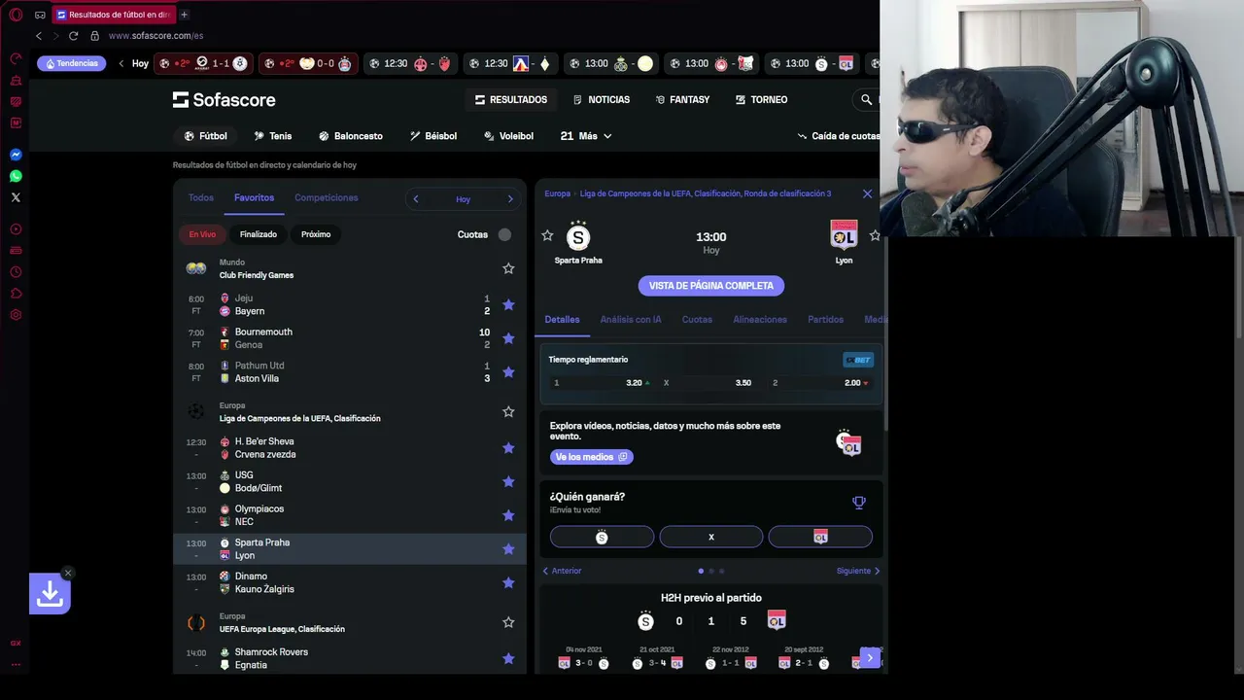
Task: Click the Sparta Praha crest in match header
Action: 578,236
